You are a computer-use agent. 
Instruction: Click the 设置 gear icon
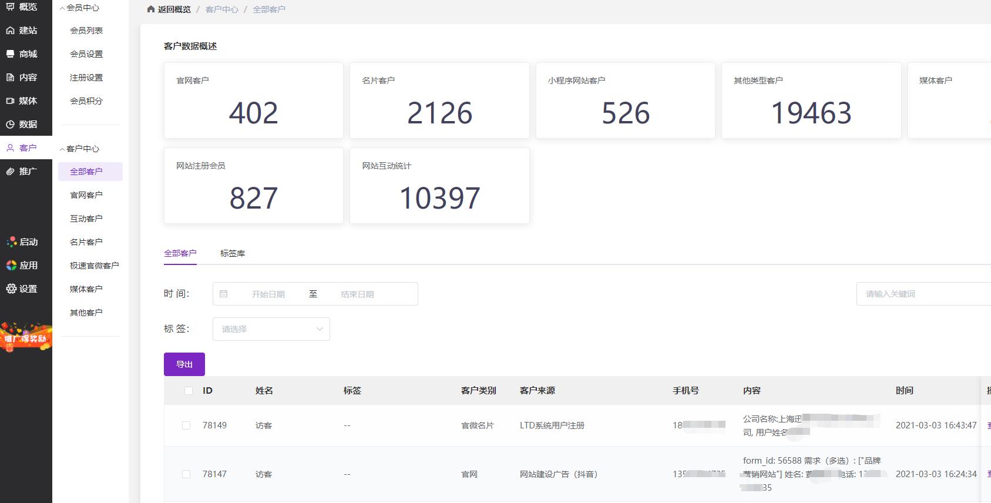(11, 289)
